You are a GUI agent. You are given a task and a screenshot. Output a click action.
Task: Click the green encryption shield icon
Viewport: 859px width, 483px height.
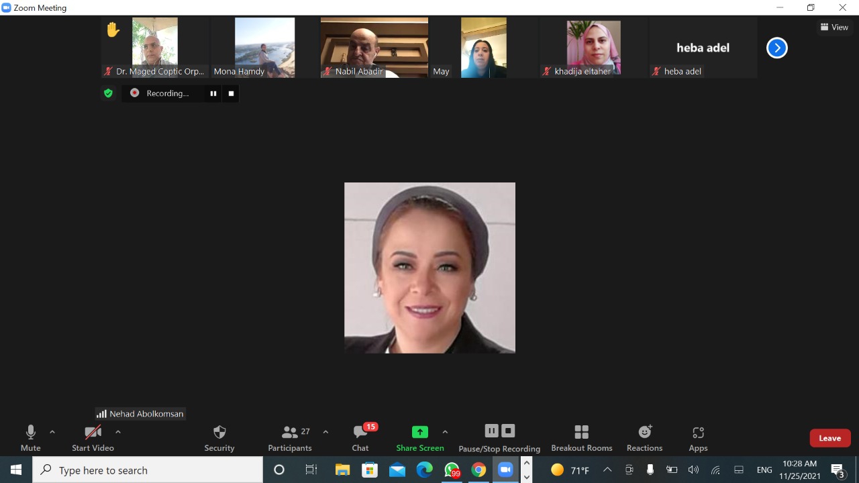(108, 93)
